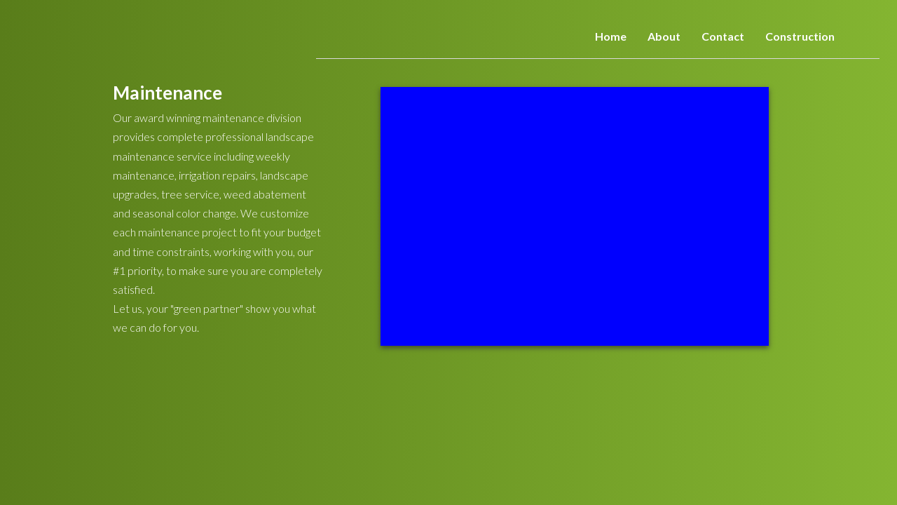Click the white divider line under navigation

tap(597, 58)
